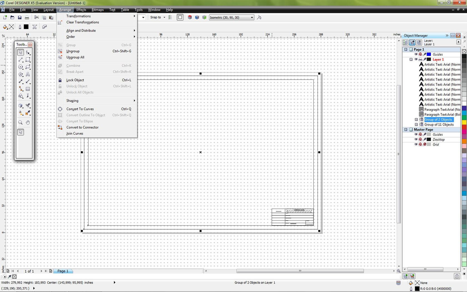This screenshot has width=467, height=292.
Task: Choose Ungroup from Arrange menu
Action: tap(96, 51)
